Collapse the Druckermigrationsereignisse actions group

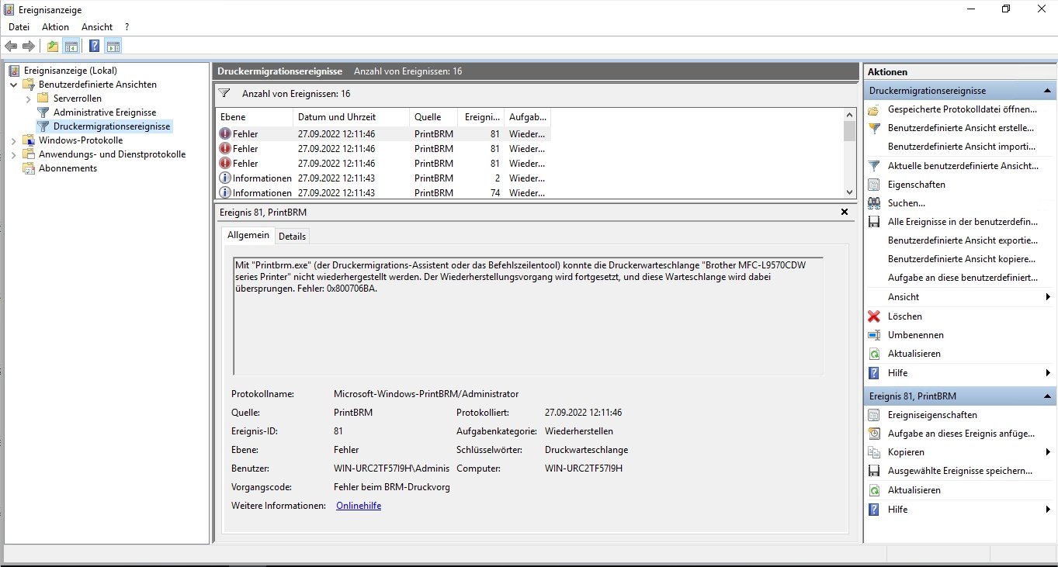pyautogui.click(x=1047, y=90)
